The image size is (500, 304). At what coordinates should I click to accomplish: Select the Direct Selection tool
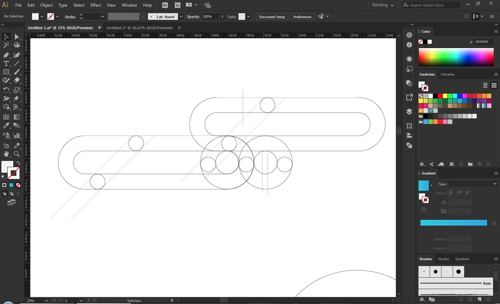pyautogui.click(x=17, y=37)
